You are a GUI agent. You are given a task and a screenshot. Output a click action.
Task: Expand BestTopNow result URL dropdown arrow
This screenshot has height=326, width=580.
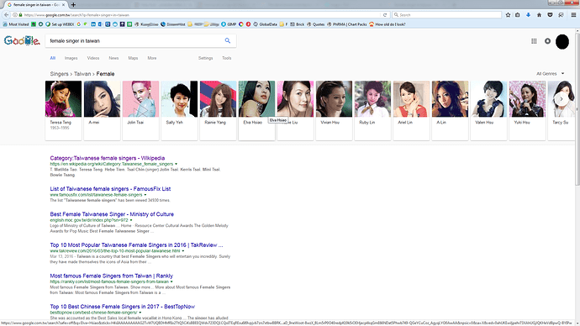click(140, 313)
